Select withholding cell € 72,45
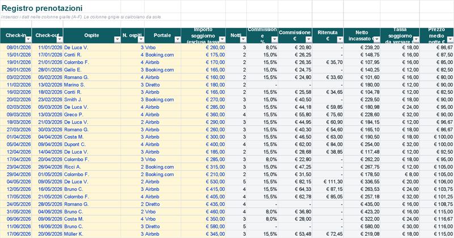454x238 pixels. [x=328, y=234]
